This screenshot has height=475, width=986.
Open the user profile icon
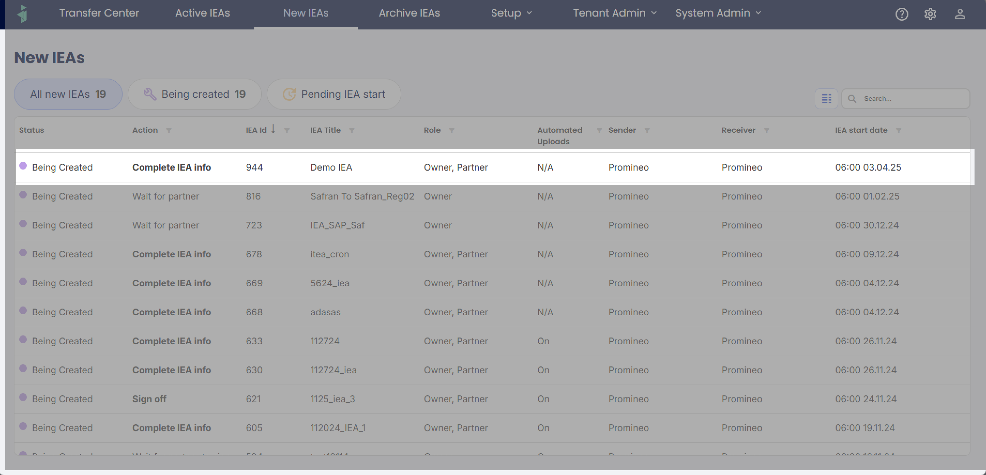(x=960, y=14)
